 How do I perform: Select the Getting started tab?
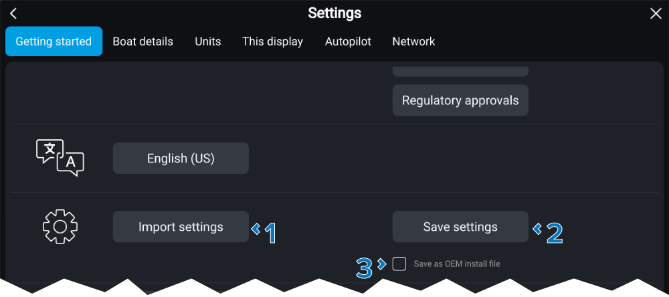tap(54, 41)
